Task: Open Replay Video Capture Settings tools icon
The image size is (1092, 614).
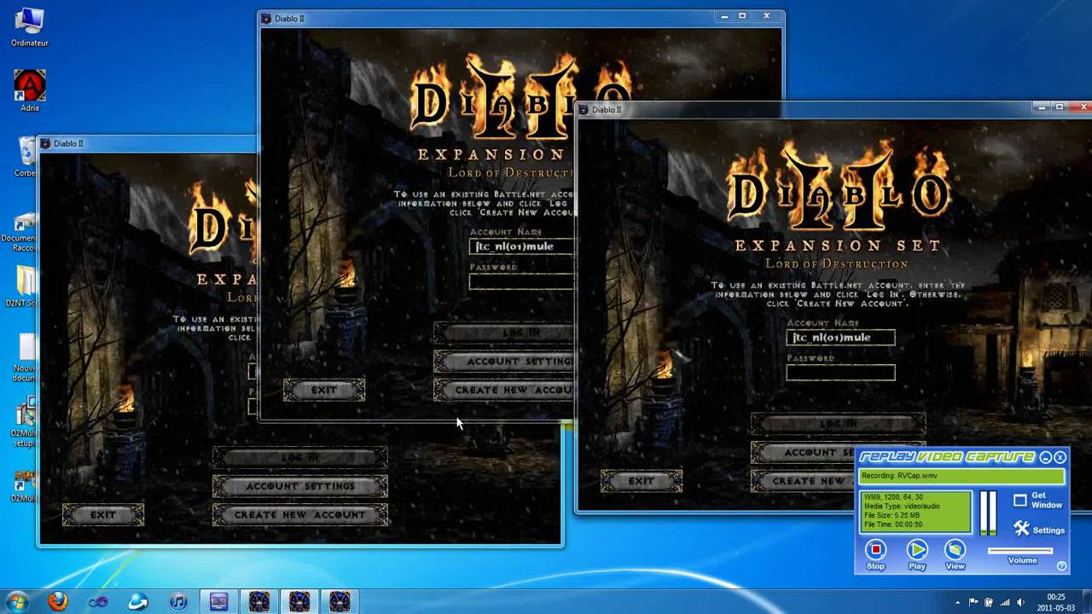Action: [1021, 529]
